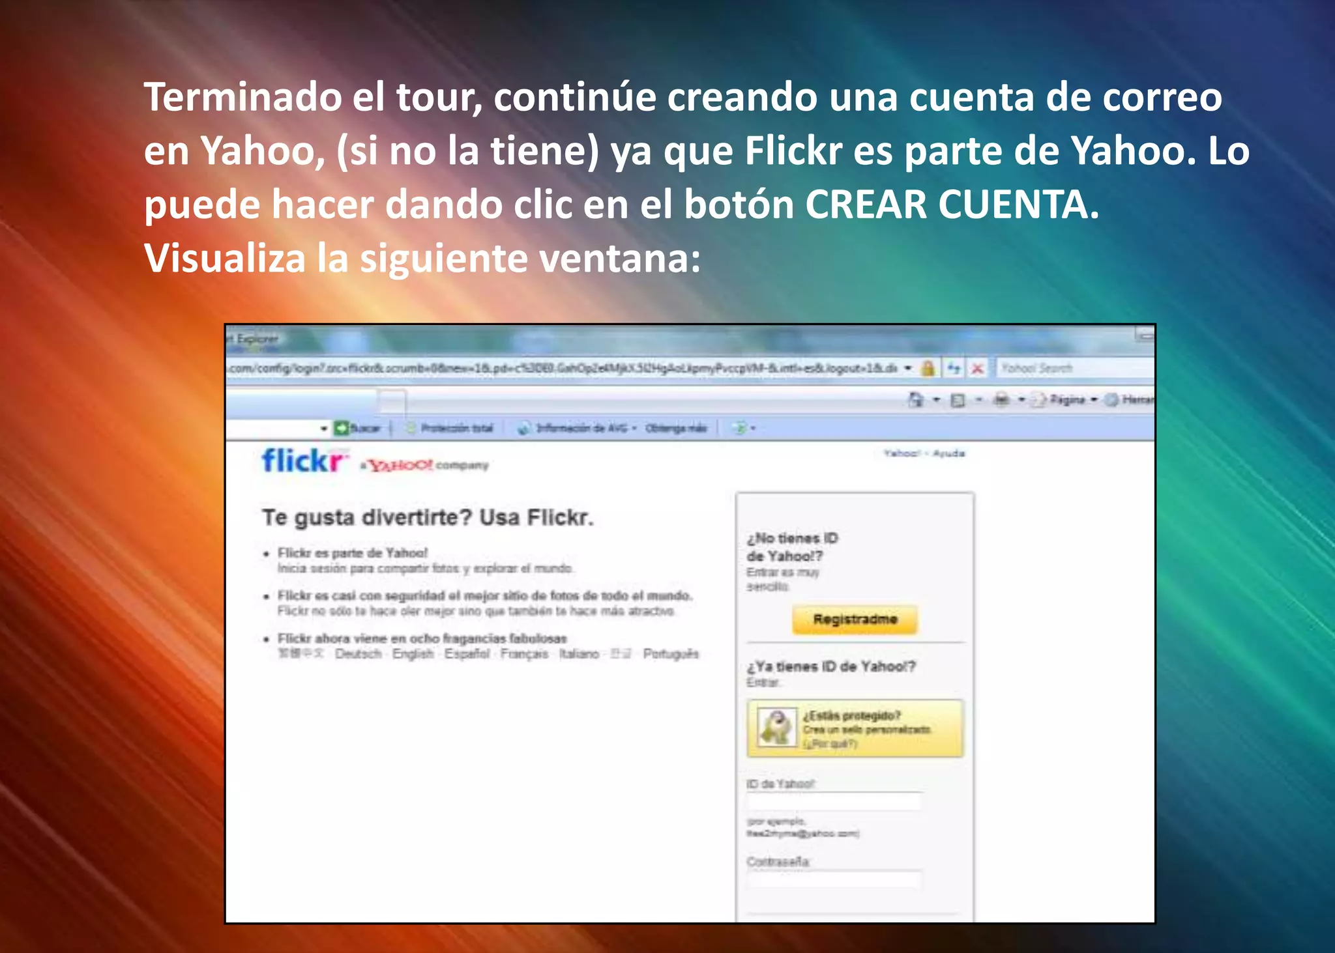Click the Feeds icon in command bar

[958, 400]
